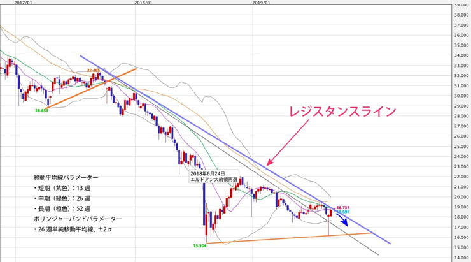Select the 21.000 price axis label
471x262 pixels.
point(462,187)
